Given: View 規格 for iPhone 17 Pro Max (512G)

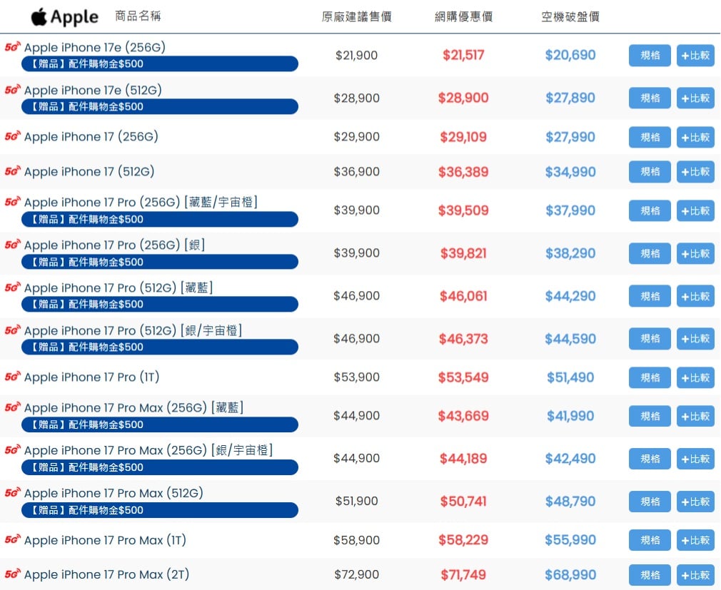Looking at the screenshot, I should coord(650,502).
